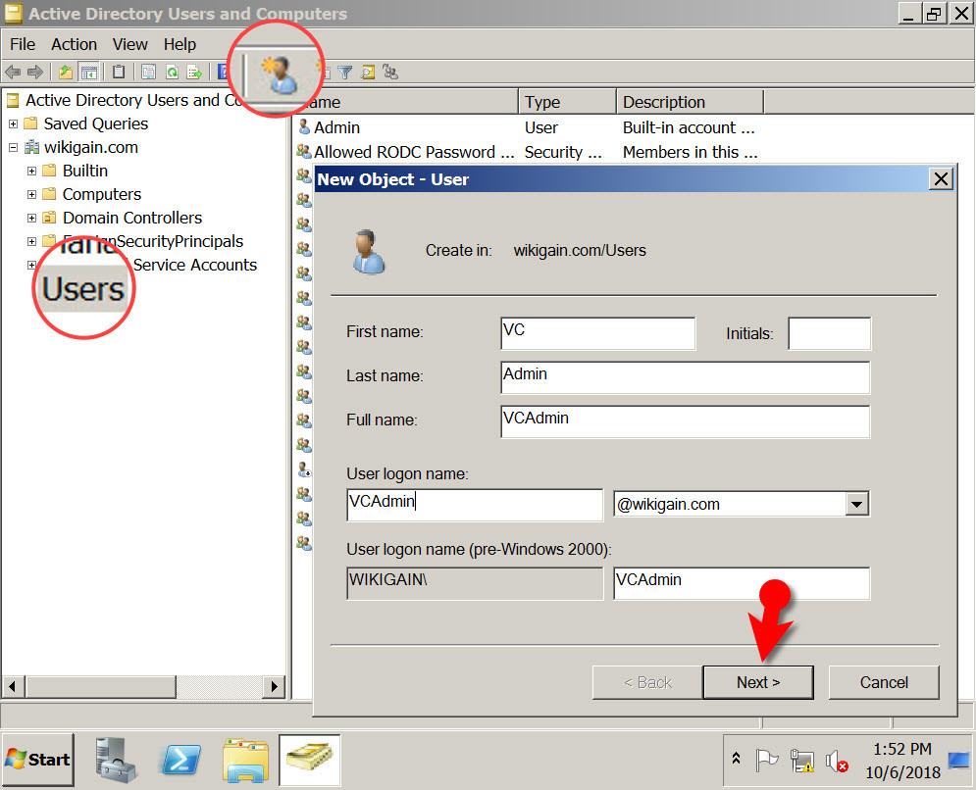Open the Help menu
Viewport: 976px width, 790px height.
(x=180, y=44)
